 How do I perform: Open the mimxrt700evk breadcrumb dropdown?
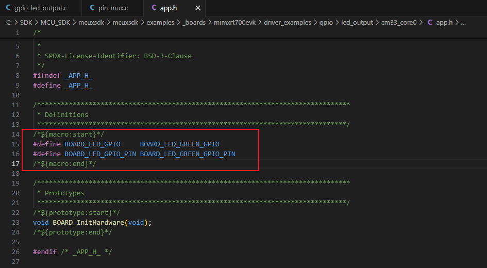(241, 23)
